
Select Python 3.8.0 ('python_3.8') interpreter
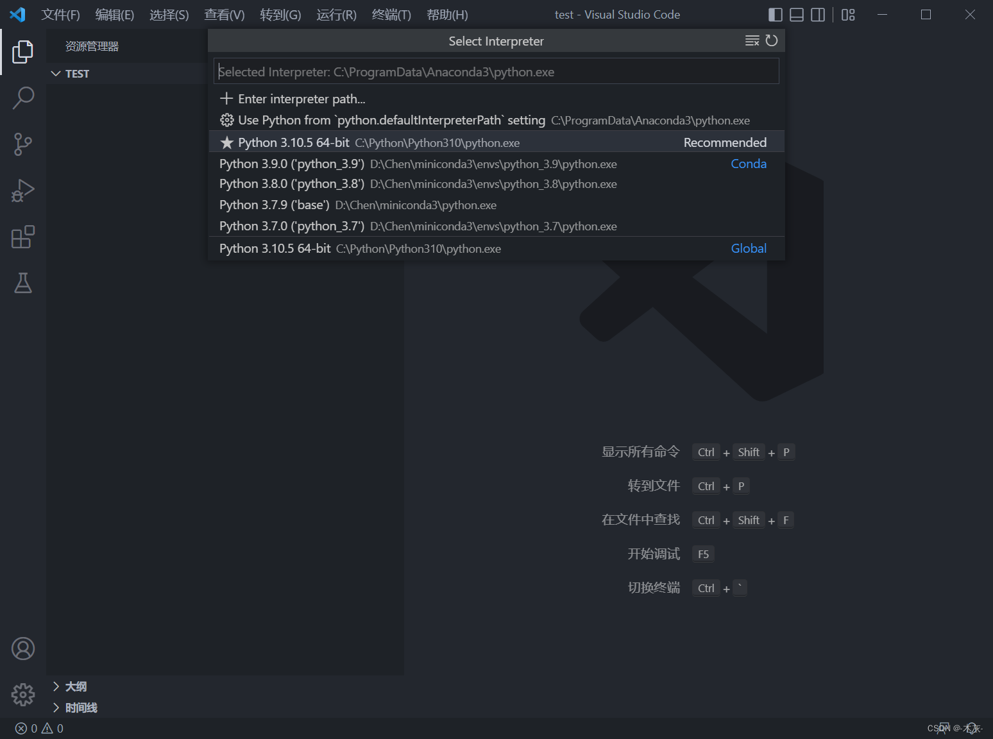[496, 184]
